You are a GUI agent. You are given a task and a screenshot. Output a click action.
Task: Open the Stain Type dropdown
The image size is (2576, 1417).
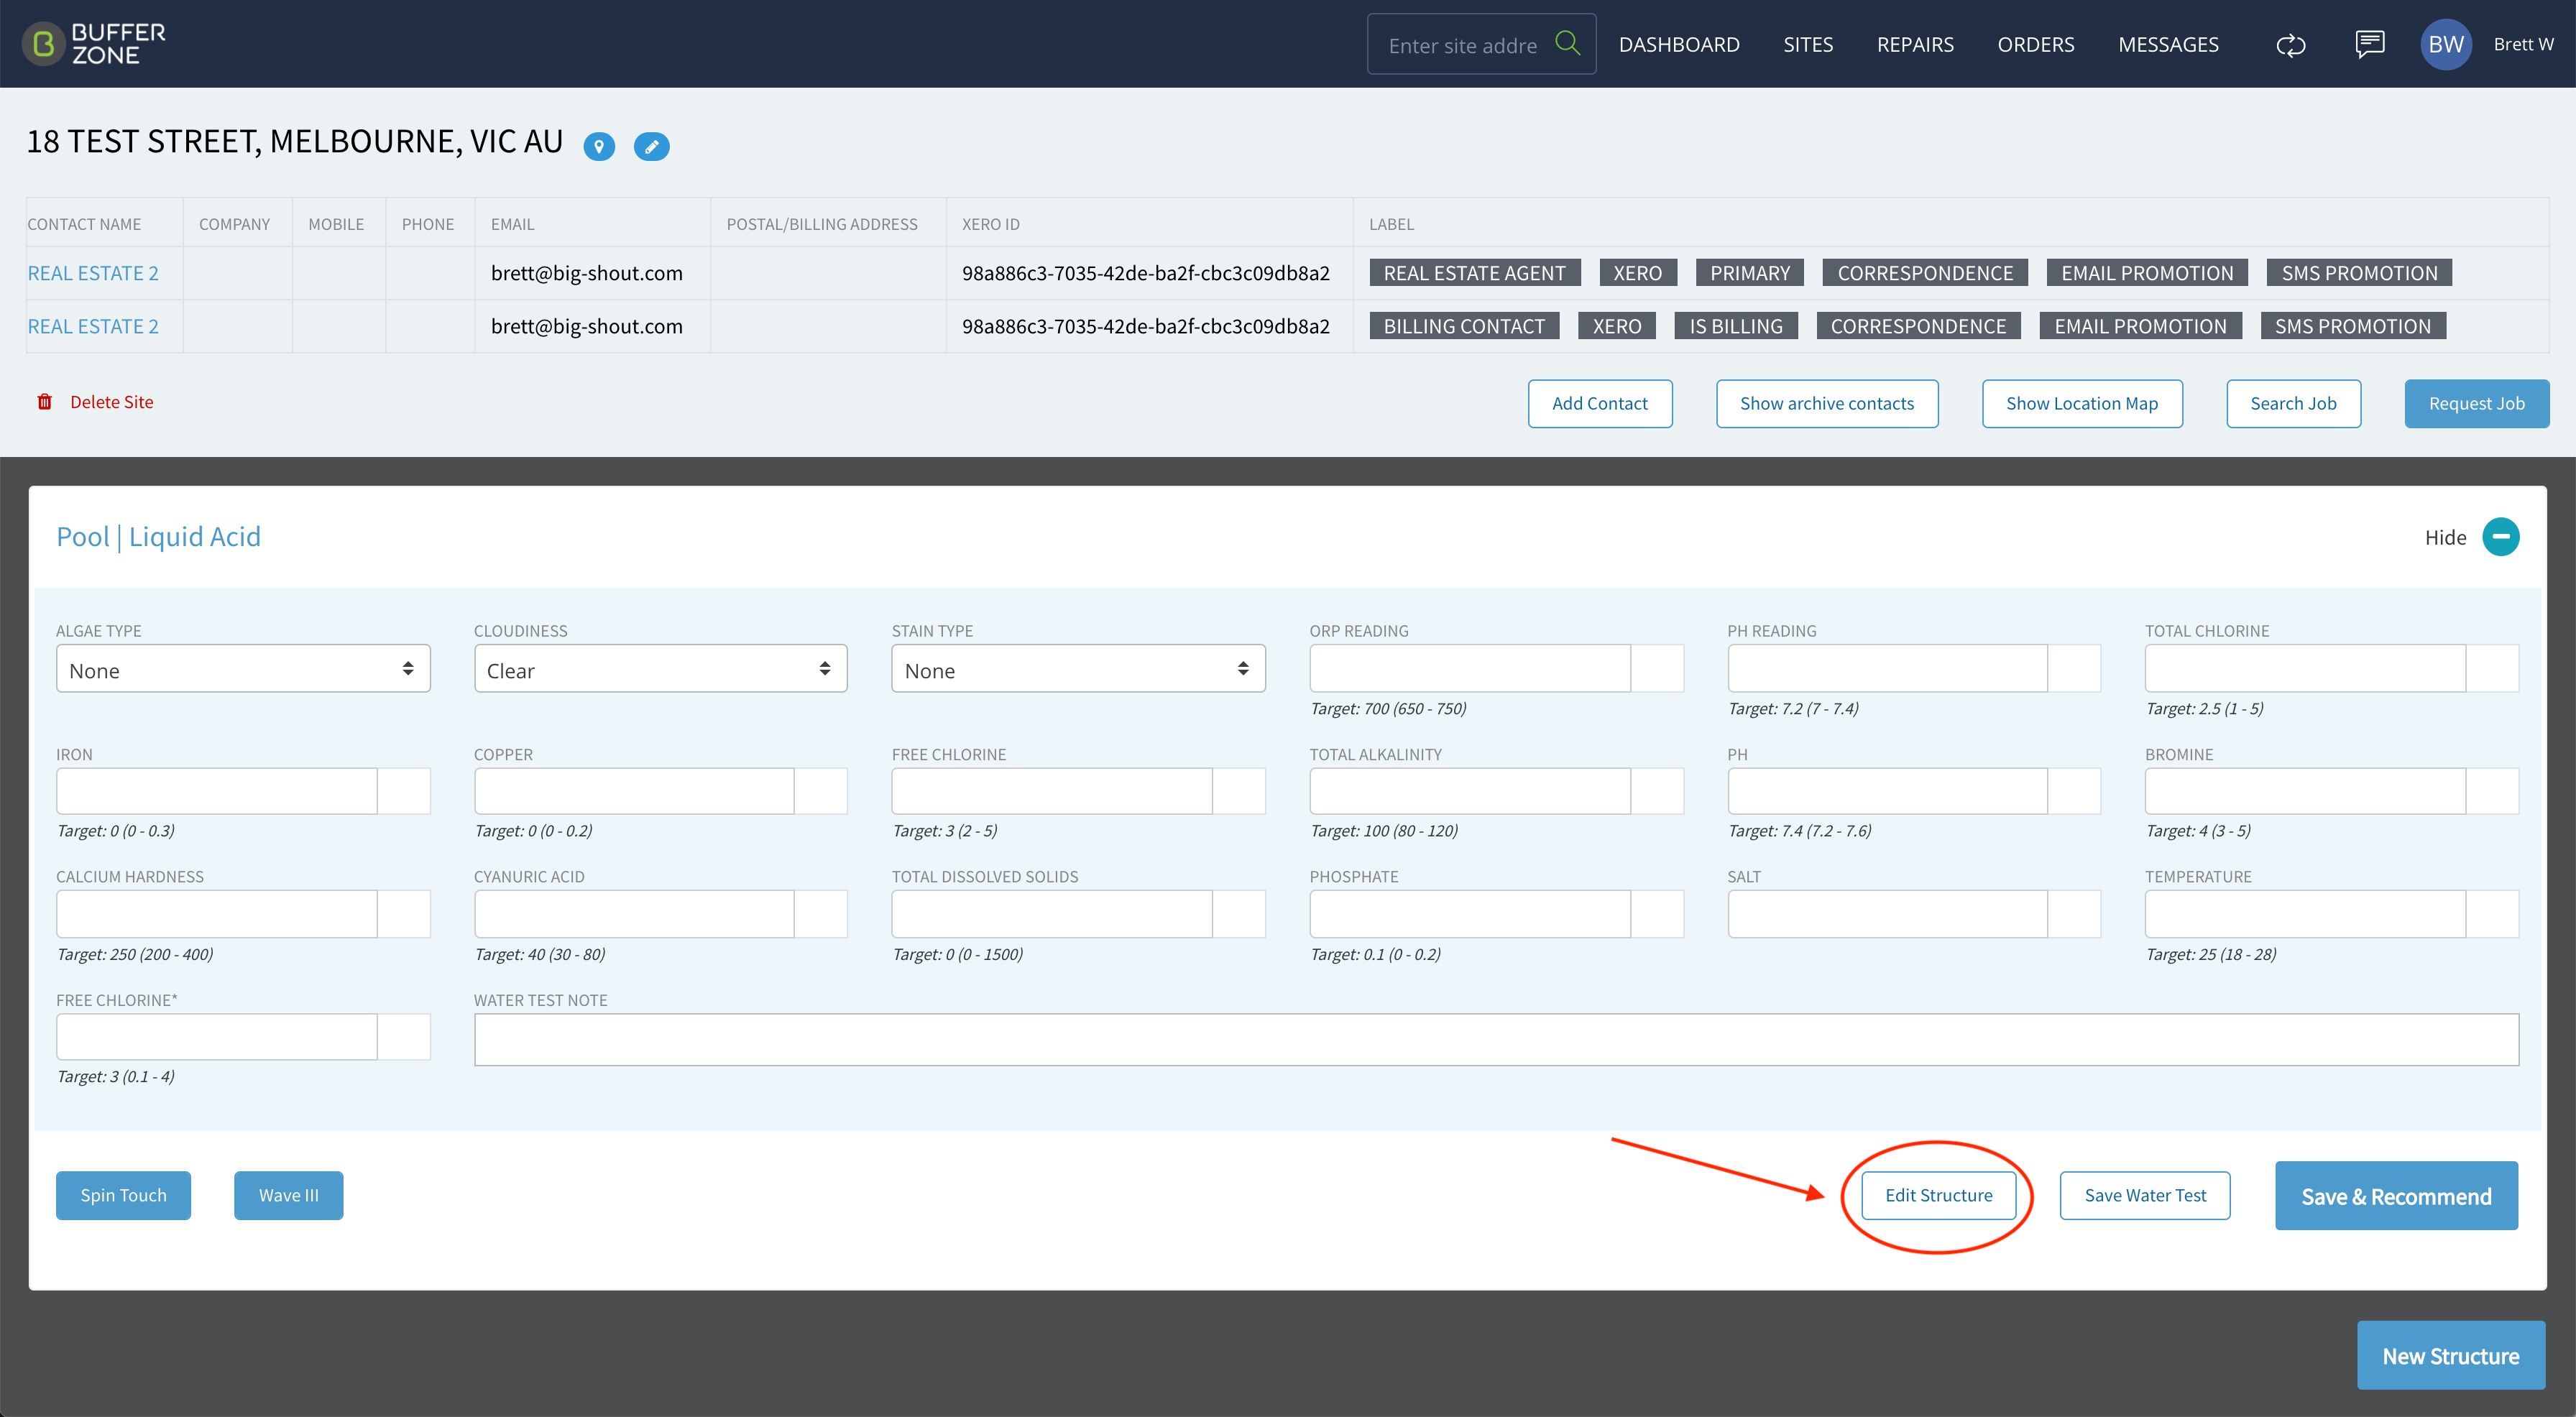click(1078, 669)
